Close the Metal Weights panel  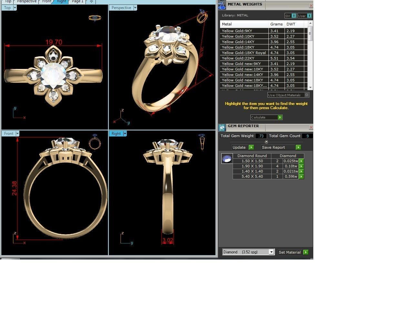click(311, 6)
